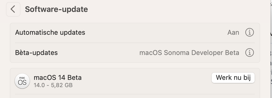This screenshot has width=272, height=98.
Task: Click the 'Software-update' page title
Action: (56, 9)
